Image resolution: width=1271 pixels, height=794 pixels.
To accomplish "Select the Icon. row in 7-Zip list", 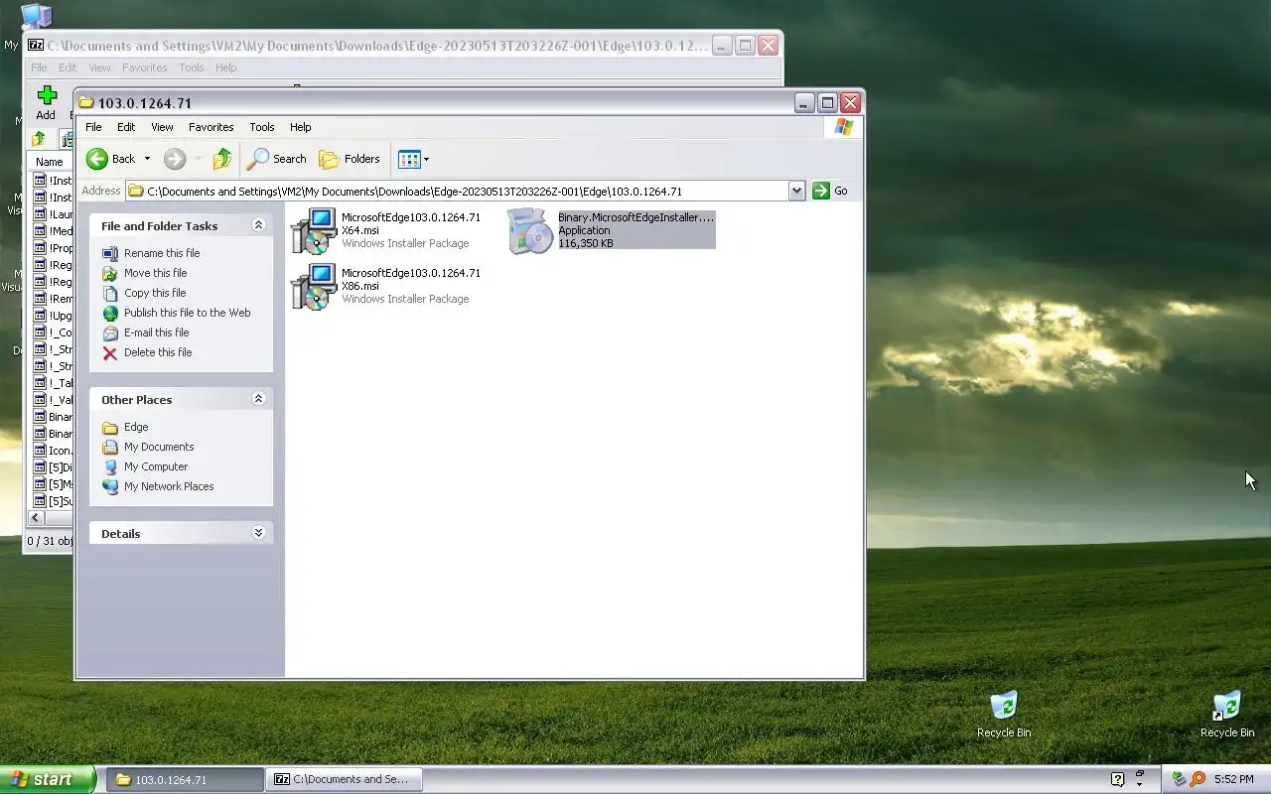I will point(53,451).
